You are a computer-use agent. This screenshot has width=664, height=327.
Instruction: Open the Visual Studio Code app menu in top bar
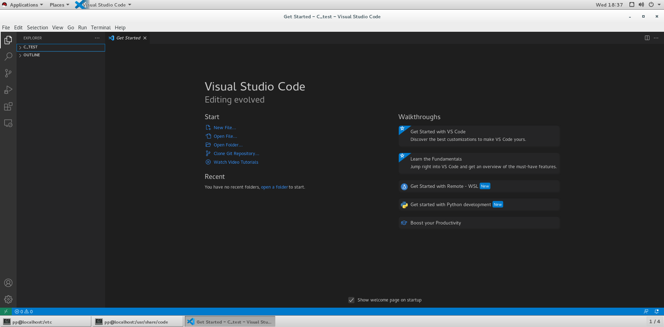(x=103, y=5)
